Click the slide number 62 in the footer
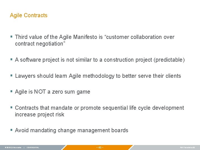This screenshot has height=150, width=200. point(100,147)
